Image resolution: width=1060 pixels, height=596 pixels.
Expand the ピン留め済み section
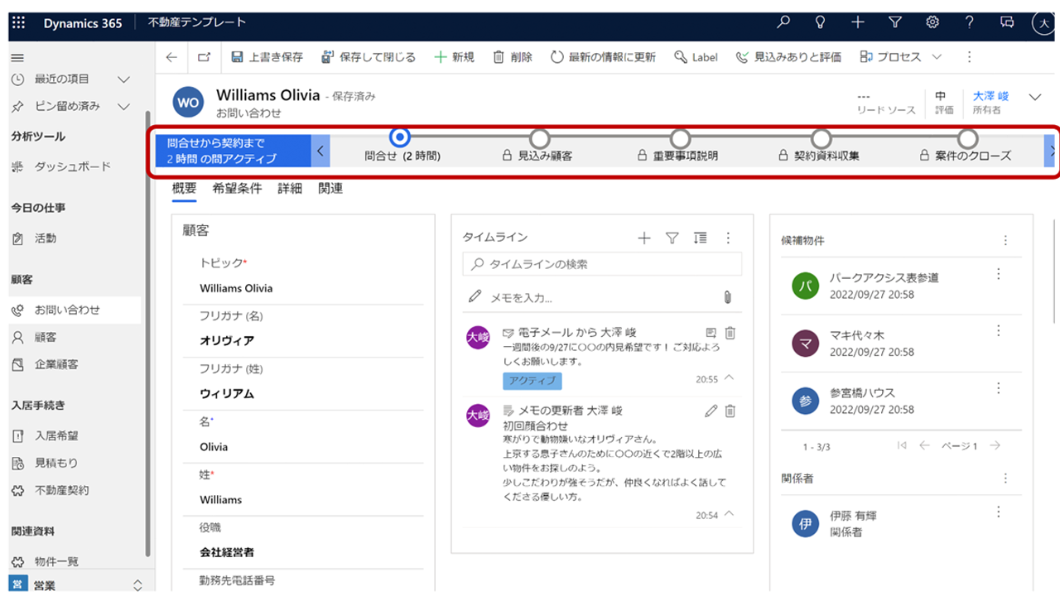pos(123,106)
